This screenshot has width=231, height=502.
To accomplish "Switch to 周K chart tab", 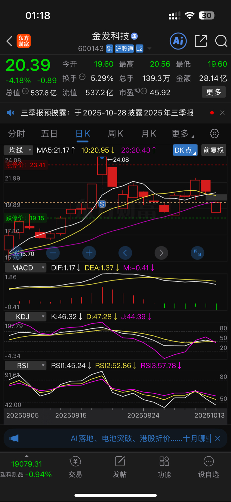I will pyautogui.click(x=115, y=133).
